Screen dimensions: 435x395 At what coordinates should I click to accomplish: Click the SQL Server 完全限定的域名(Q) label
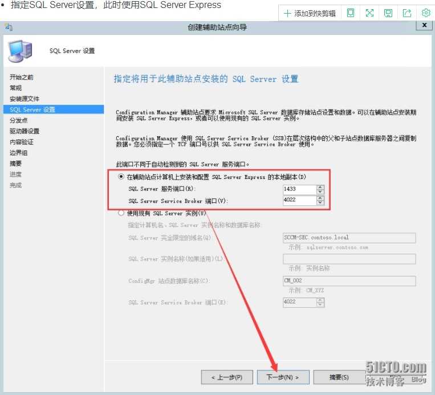tap(170, 238)
